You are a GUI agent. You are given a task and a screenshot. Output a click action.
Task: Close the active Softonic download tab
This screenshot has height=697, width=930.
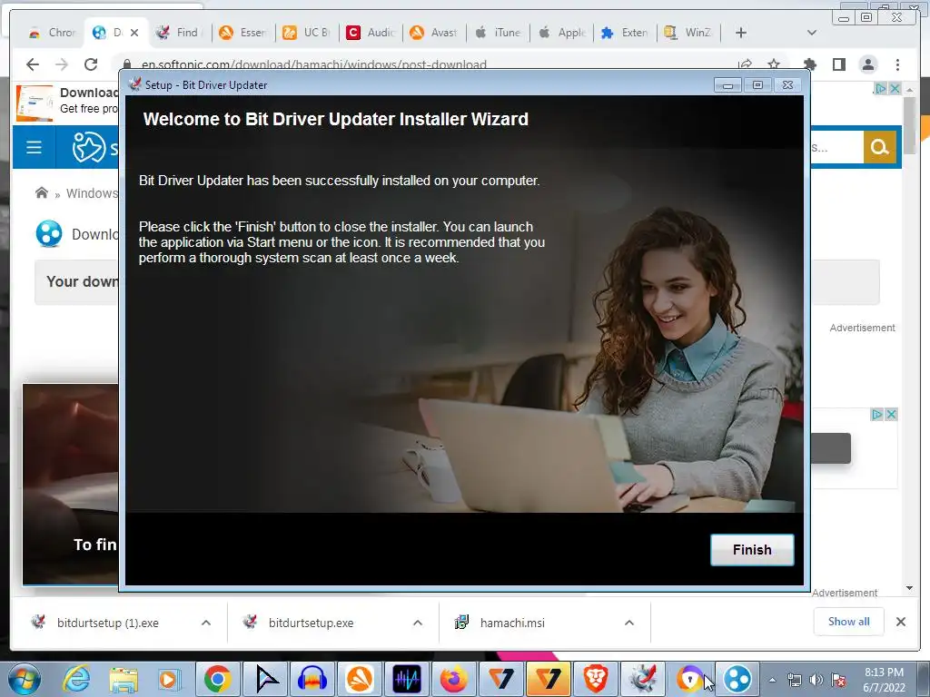point(134,33)
